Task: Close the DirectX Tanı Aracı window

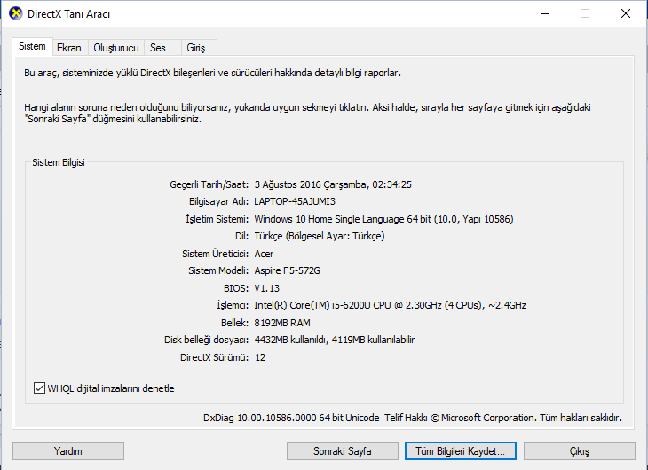Action: [626, 13]
